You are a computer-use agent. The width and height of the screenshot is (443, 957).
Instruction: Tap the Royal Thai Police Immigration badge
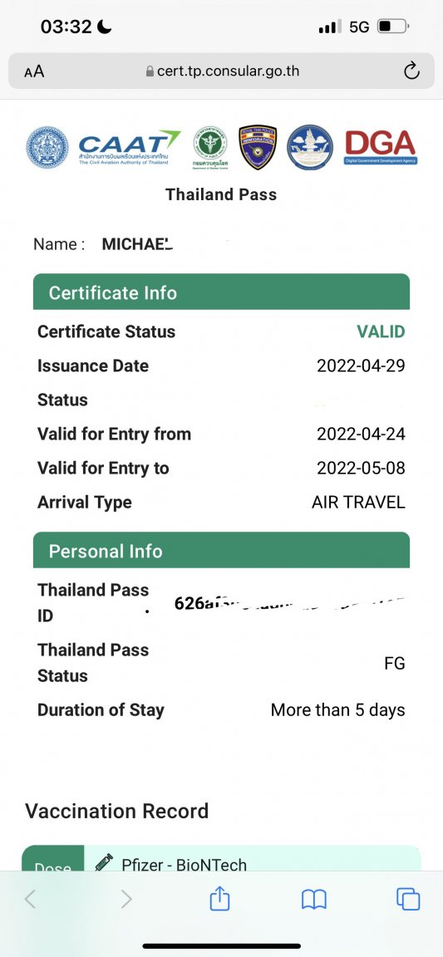(258, 147)
